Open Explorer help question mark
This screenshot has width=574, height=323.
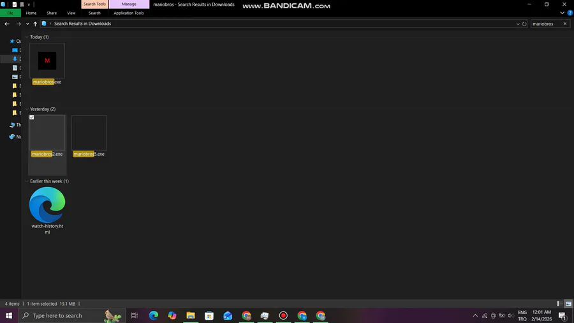pyautogui.click(x=570, y=13)
